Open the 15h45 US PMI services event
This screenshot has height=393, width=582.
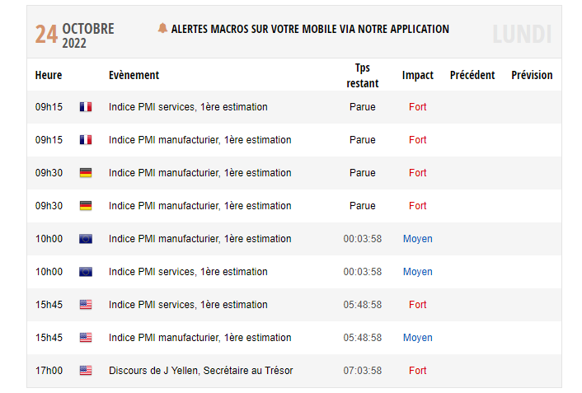[x=188, y=305]
